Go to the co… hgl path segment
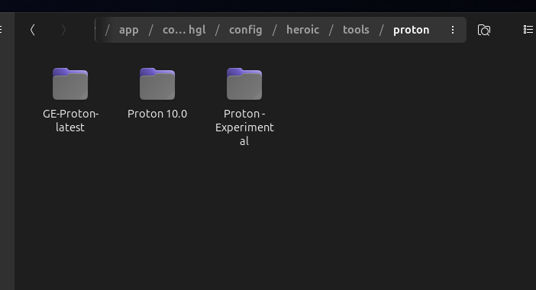The height and width of the screenshot is (290, 536). 184,30
